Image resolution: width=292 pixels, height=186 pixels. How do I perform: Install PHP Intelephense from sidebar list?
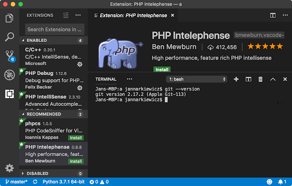76,161
